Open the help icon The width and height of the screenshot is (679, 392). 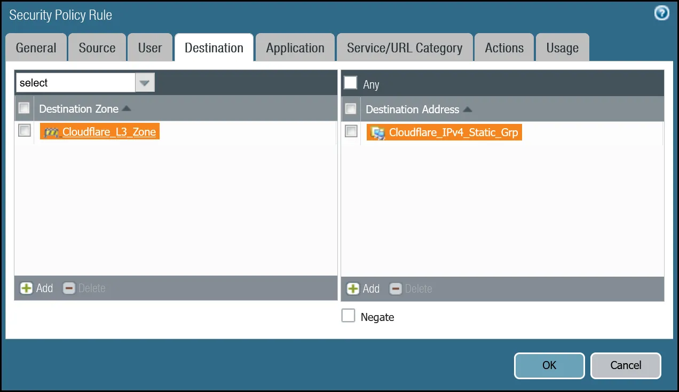click(661, 13)
